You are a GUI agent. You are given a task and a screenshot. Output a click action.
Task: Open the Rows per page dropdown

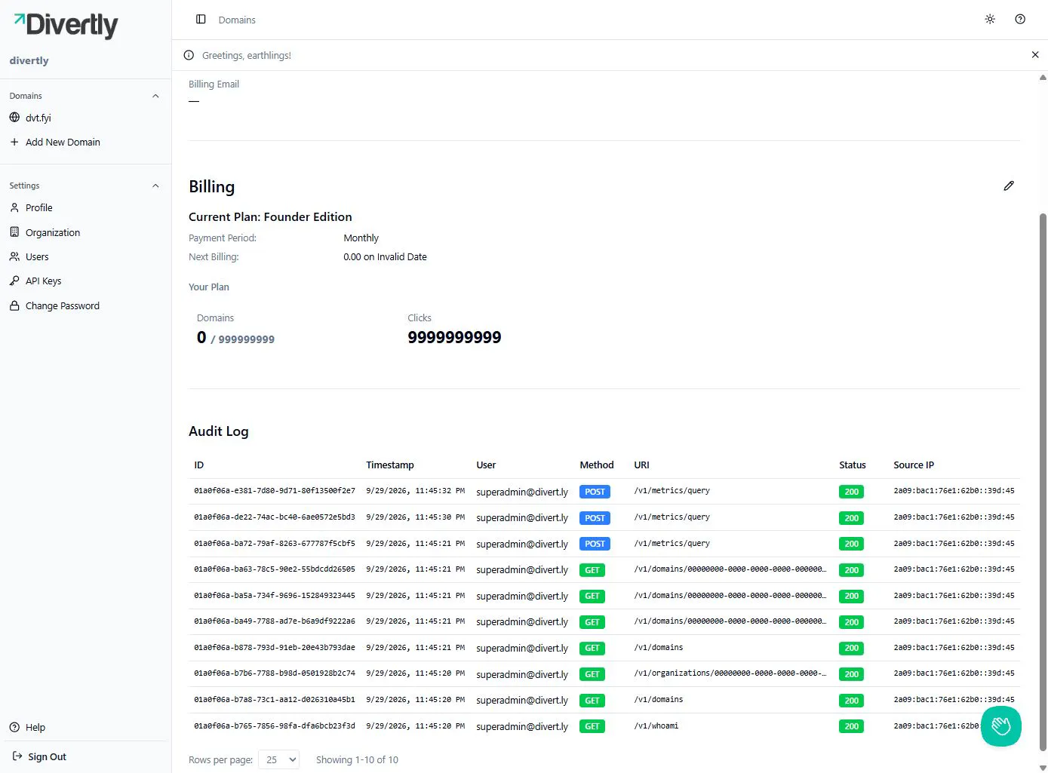pyautogui.click(x=278, y=759)
